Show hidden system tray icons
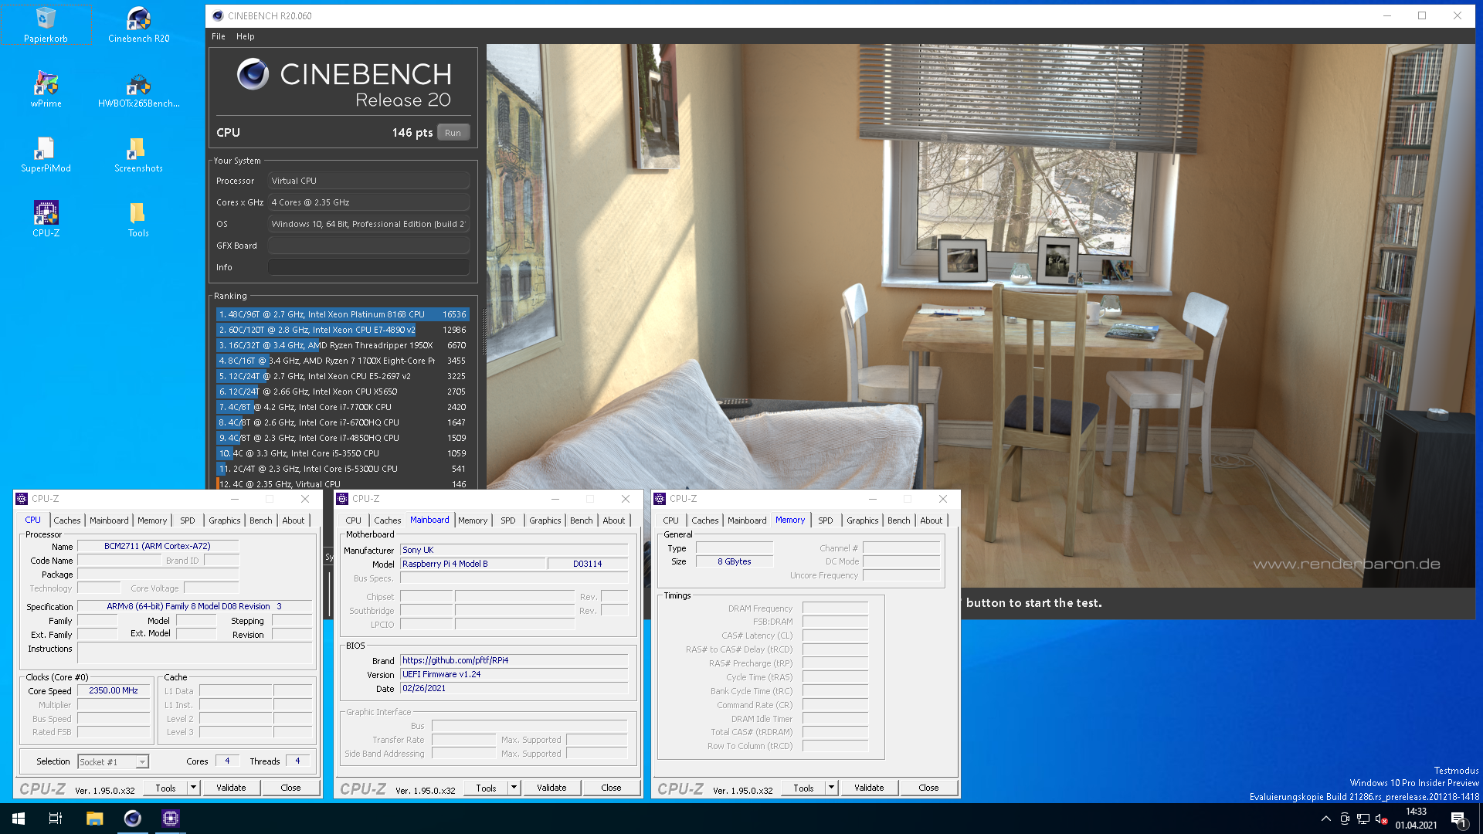The width and height of the screenshot is (1483, 834). (x=1325, y=819)
